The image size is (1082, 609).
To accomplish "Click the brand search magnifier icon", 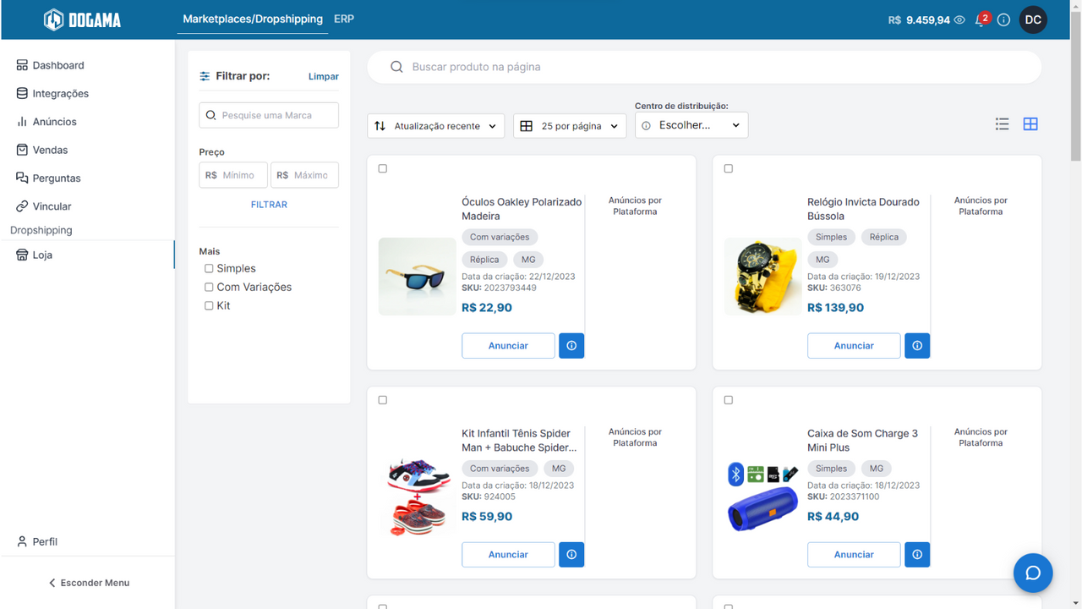I will tap(211, 115).
